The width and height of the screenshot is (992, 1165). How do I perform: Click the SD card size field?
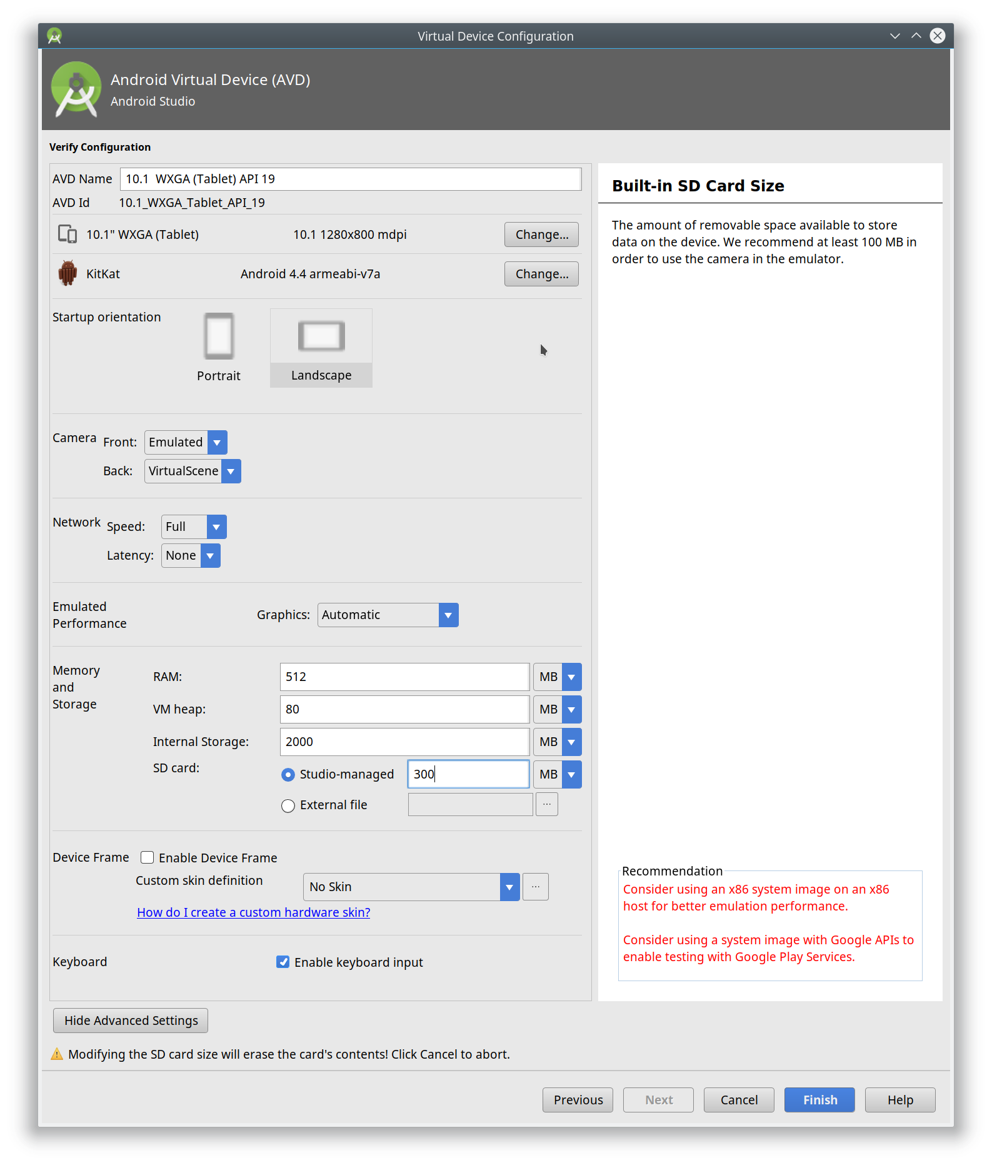(469, 774)
